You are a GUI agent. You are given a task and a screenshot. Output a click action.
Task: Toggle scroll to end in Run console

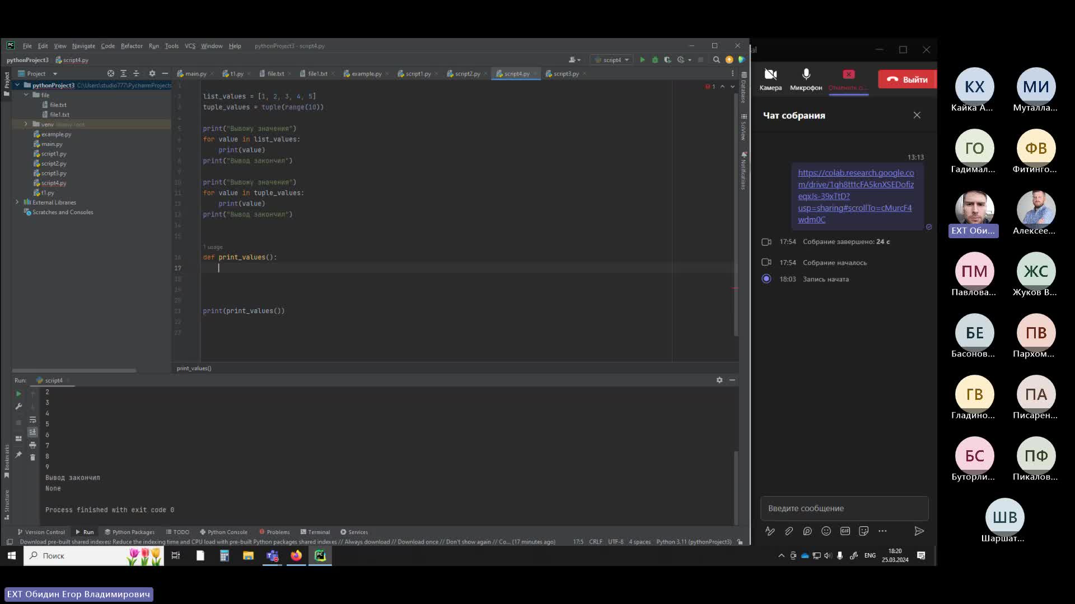coord(32,432)
